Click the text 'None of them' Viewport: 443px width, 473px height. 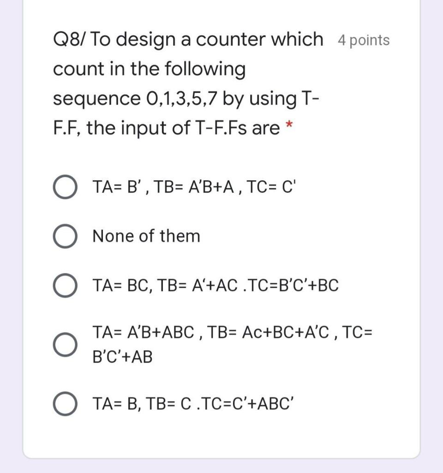coord(146,236)
